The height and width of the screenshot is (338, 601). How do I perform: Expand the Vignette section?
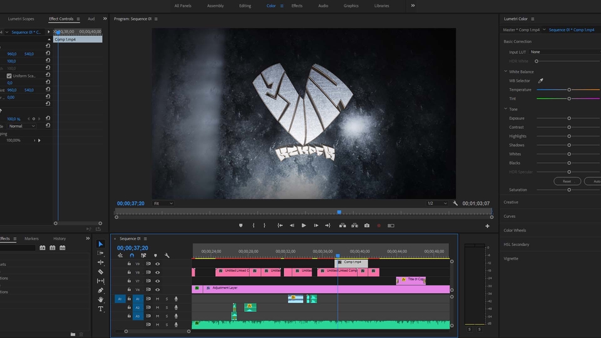(511, 259)
